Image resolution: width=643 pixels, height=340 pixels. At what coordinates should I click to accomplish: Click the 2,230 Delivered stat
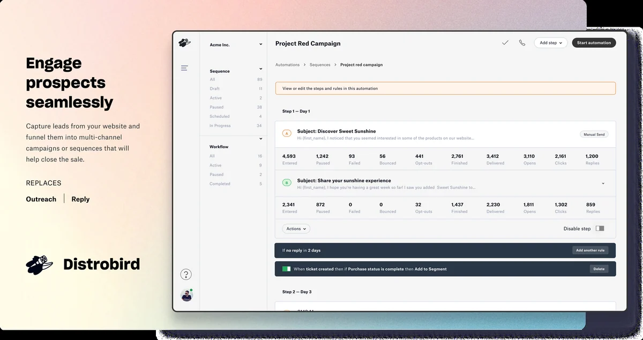[x=495, y=208]
